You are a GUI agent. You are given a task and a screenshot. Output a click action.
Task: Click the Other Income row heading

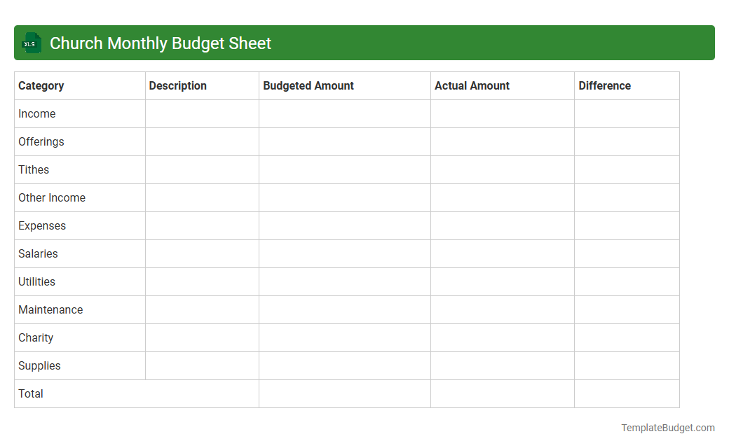(x=52, y=197)
